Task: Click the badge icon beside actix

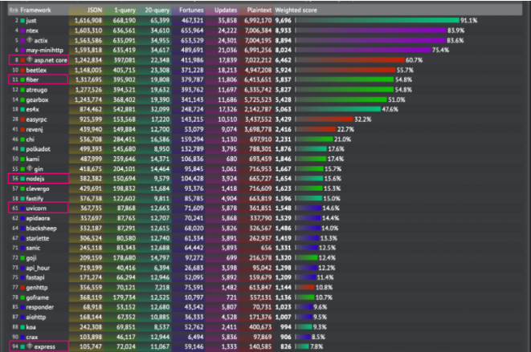Action: [30, 40]
